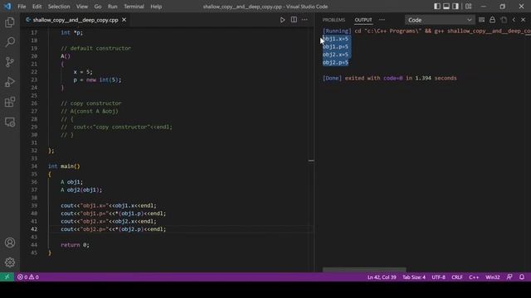Click the panel's left arrow icon

[514, 20]
